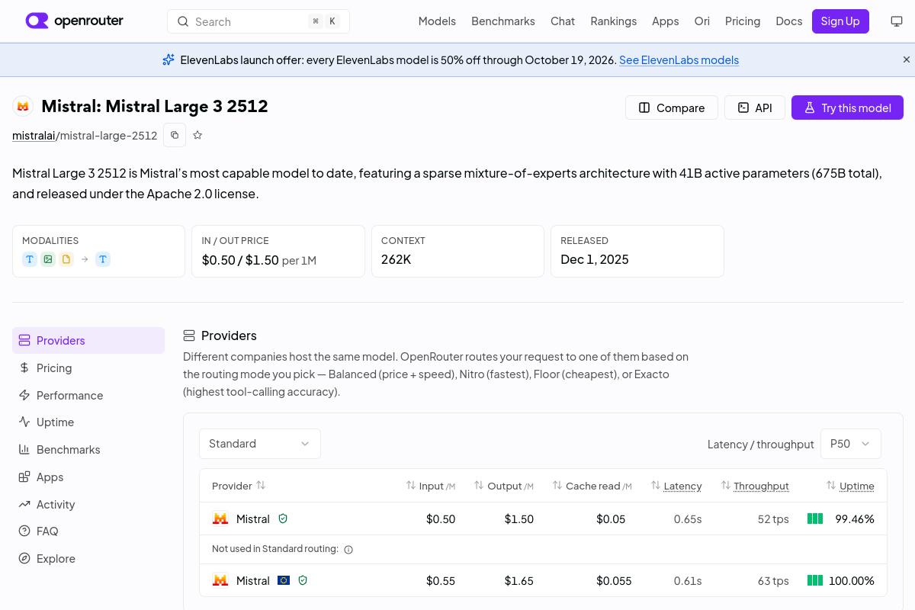This screenshot has width=915, height=610.
Task: Open the API button for this model
Action: click(x=755, y=108)
